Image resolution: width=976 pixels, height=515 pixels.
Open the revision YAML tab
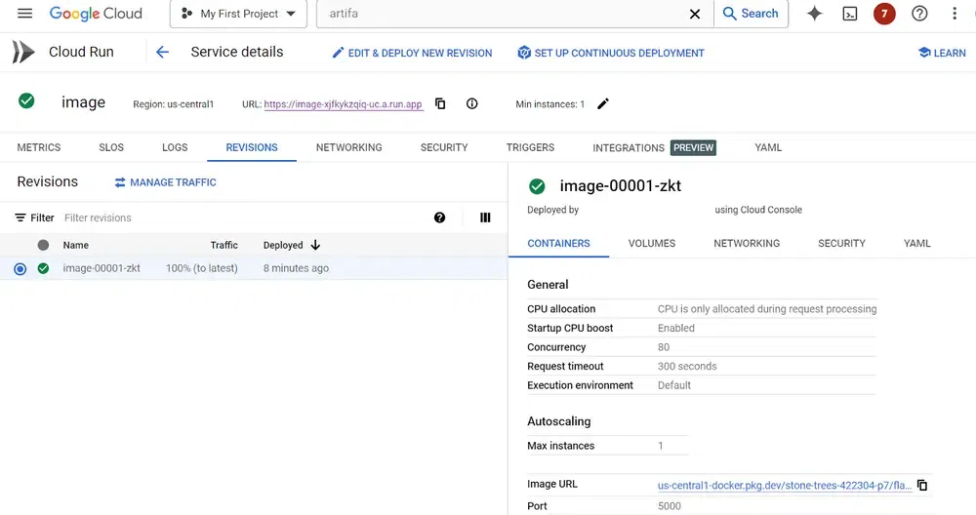click(x=916, y=243)
